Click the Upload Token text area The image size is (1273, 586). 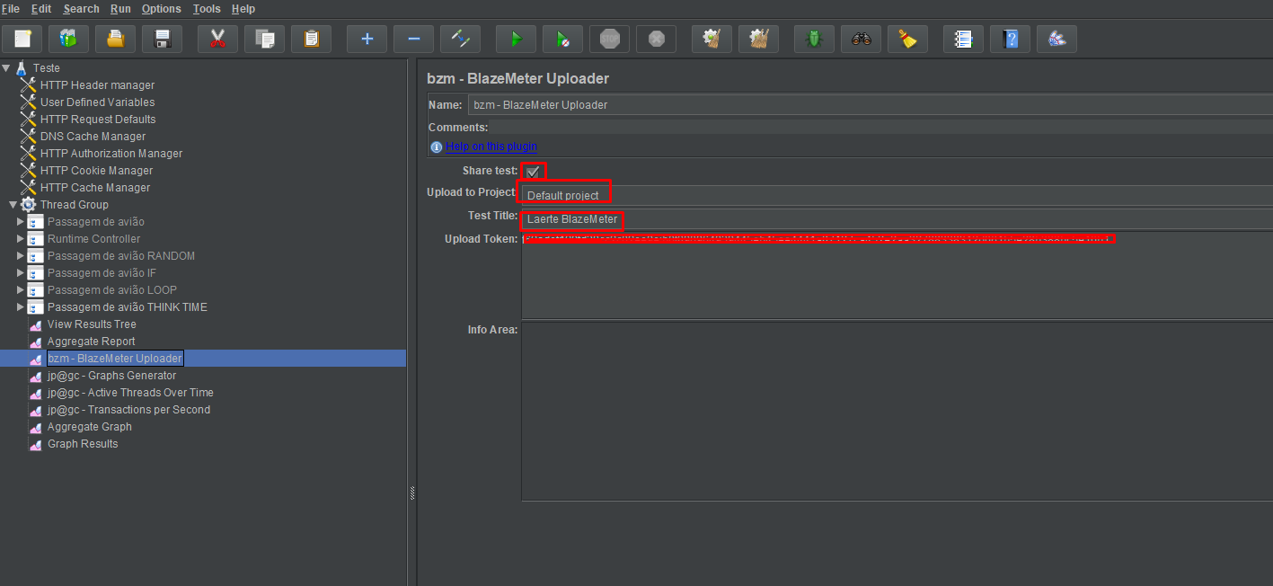coord(897,275)
